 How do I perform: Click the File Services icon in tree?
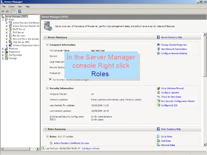coord(10,36)
